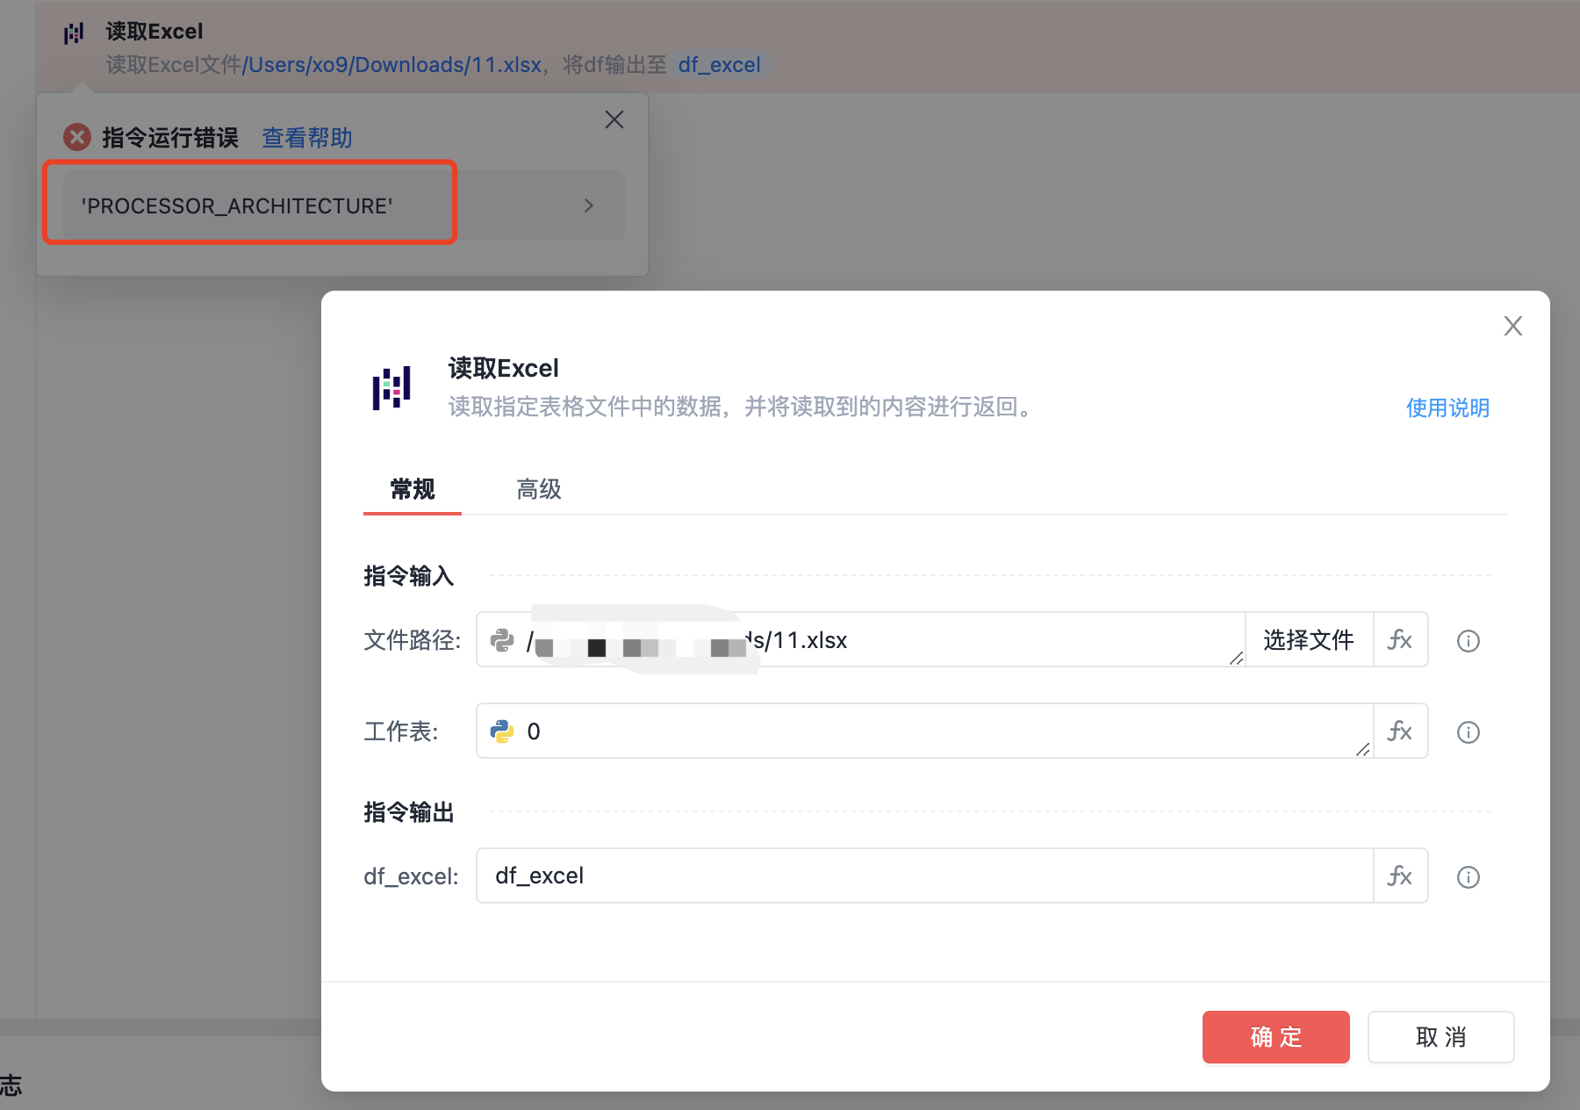Click the fx button for df_excel output
This screenshot has height=1110, width=1580.
click(x=1400, y=876)
